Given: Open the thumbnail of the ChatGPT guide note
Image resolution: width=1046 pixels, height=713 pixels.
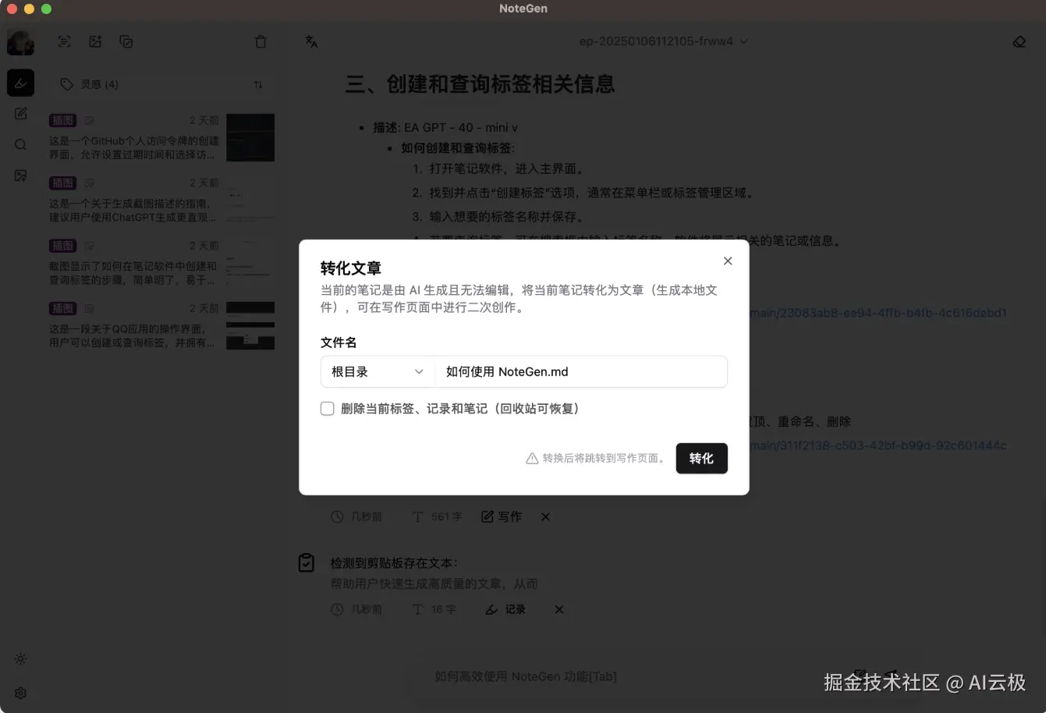Looking at the screenshot, I should tap(250, 200).
